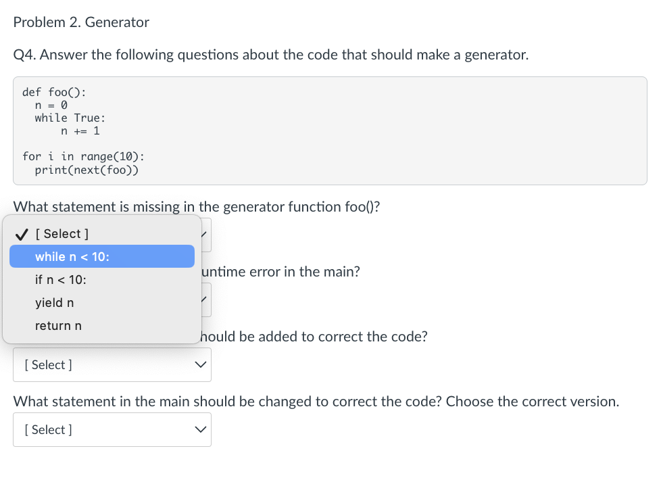This screenshot has width=661, height=503.
Task: Click the "while True:" code line
Action: 70,118
